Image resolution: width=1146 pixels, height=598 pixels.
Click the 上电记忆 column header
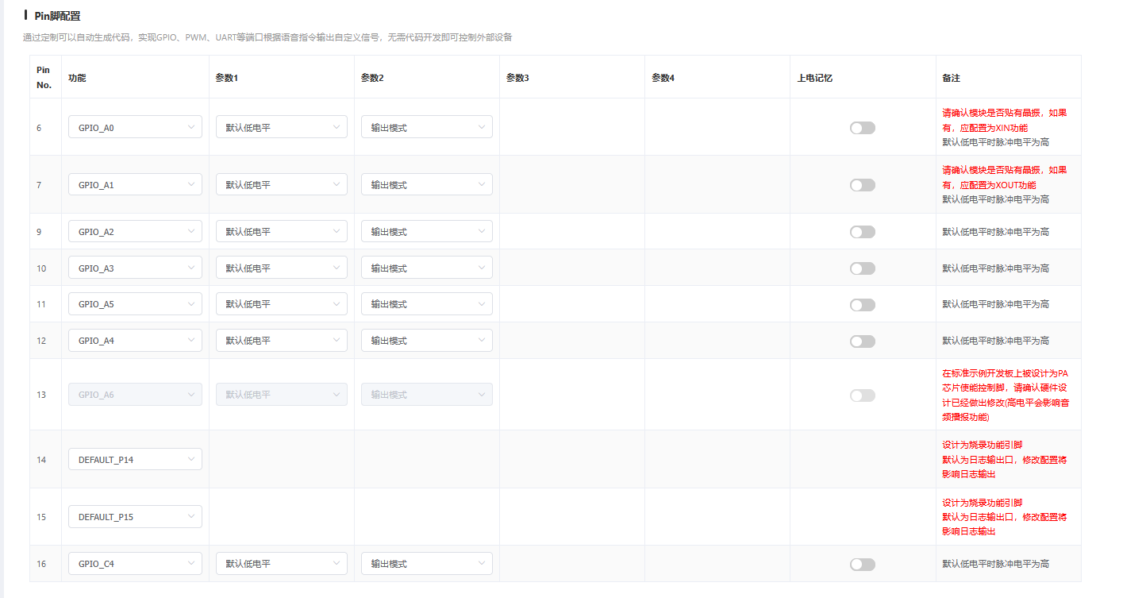tap(814, 78)
